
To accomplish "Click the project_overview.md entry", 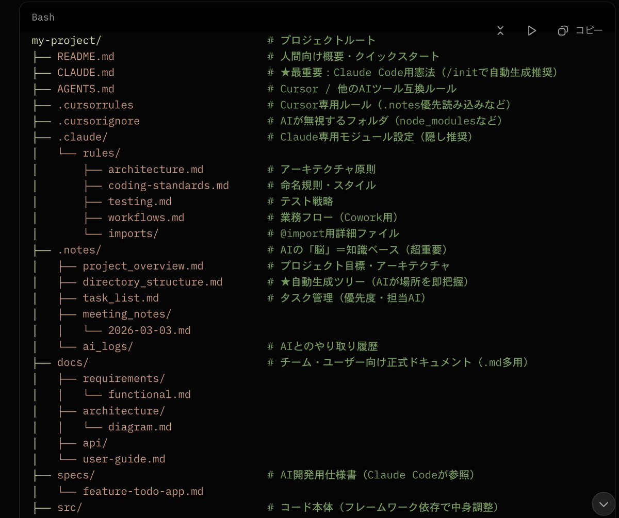I will (143, 266).
